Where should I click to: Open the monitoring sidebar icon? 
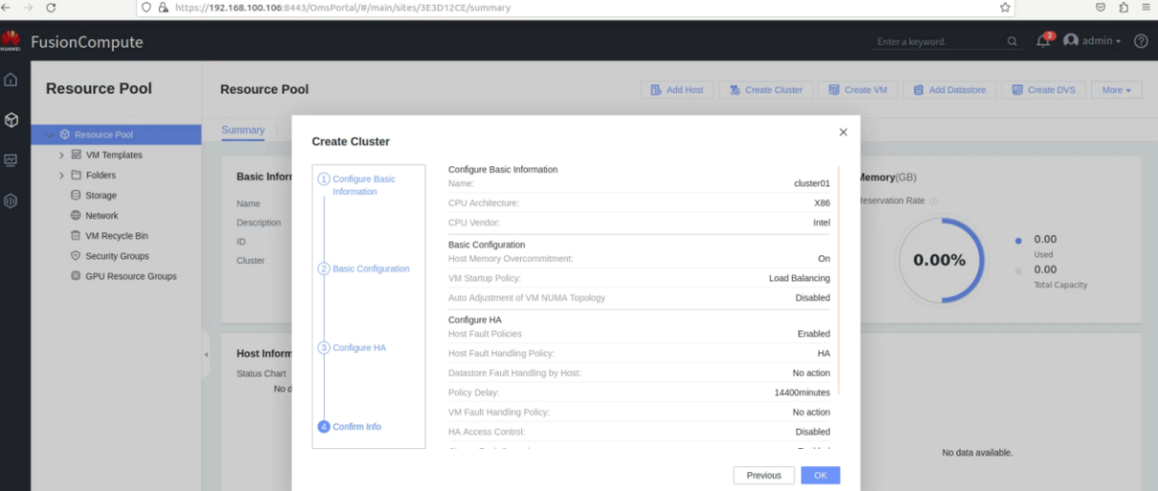11,160
